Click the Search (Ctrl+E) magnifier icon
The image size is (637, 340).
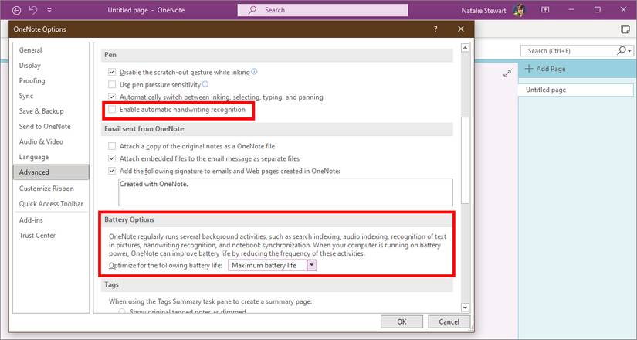622,50
